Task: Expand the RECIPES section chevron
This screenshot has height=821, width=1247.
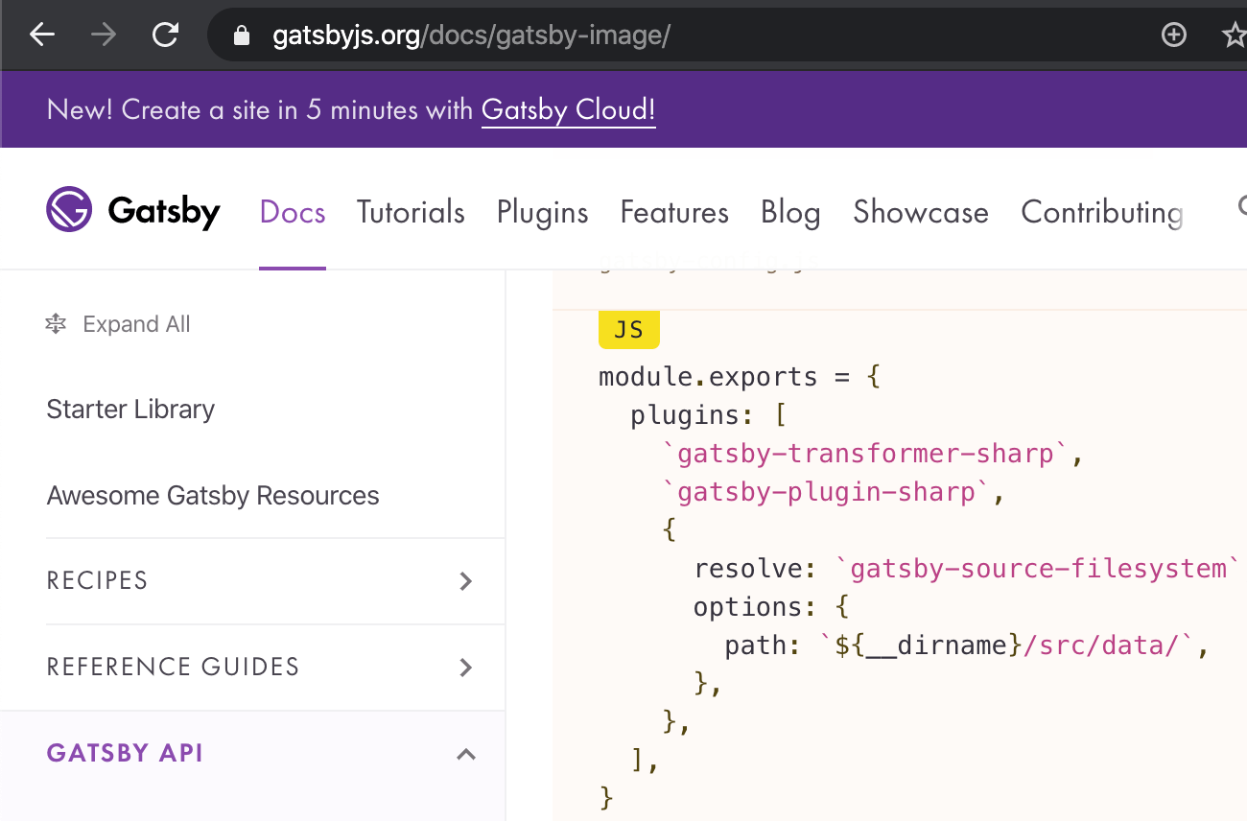Action: click(x=466, y=581)
